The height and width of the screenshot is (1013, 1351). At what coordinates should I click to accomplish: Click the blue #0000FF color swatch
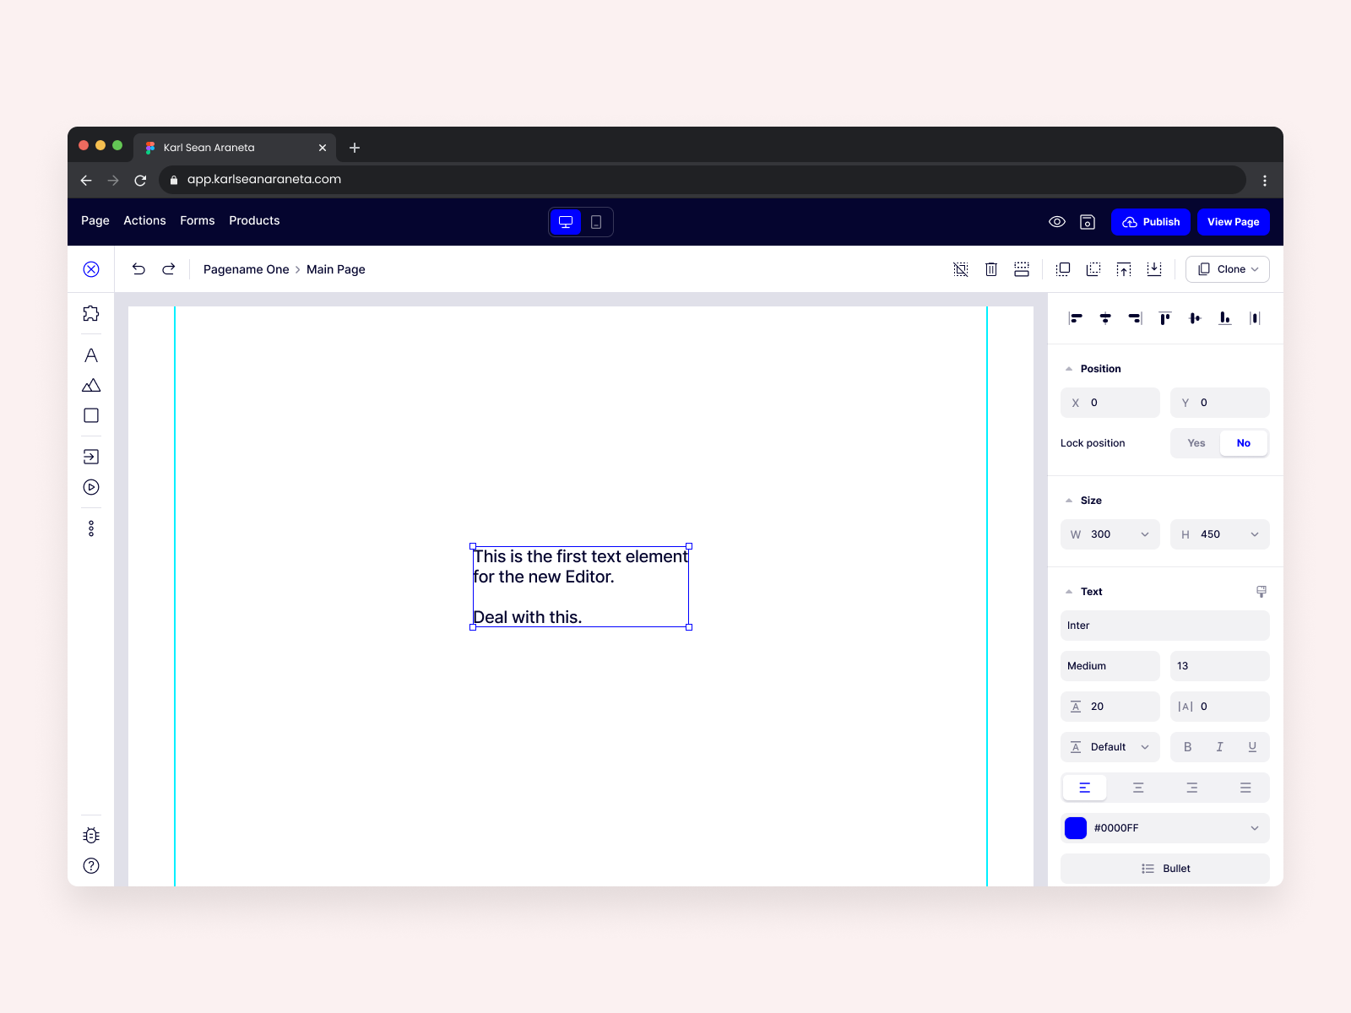tap(1076, 828)
